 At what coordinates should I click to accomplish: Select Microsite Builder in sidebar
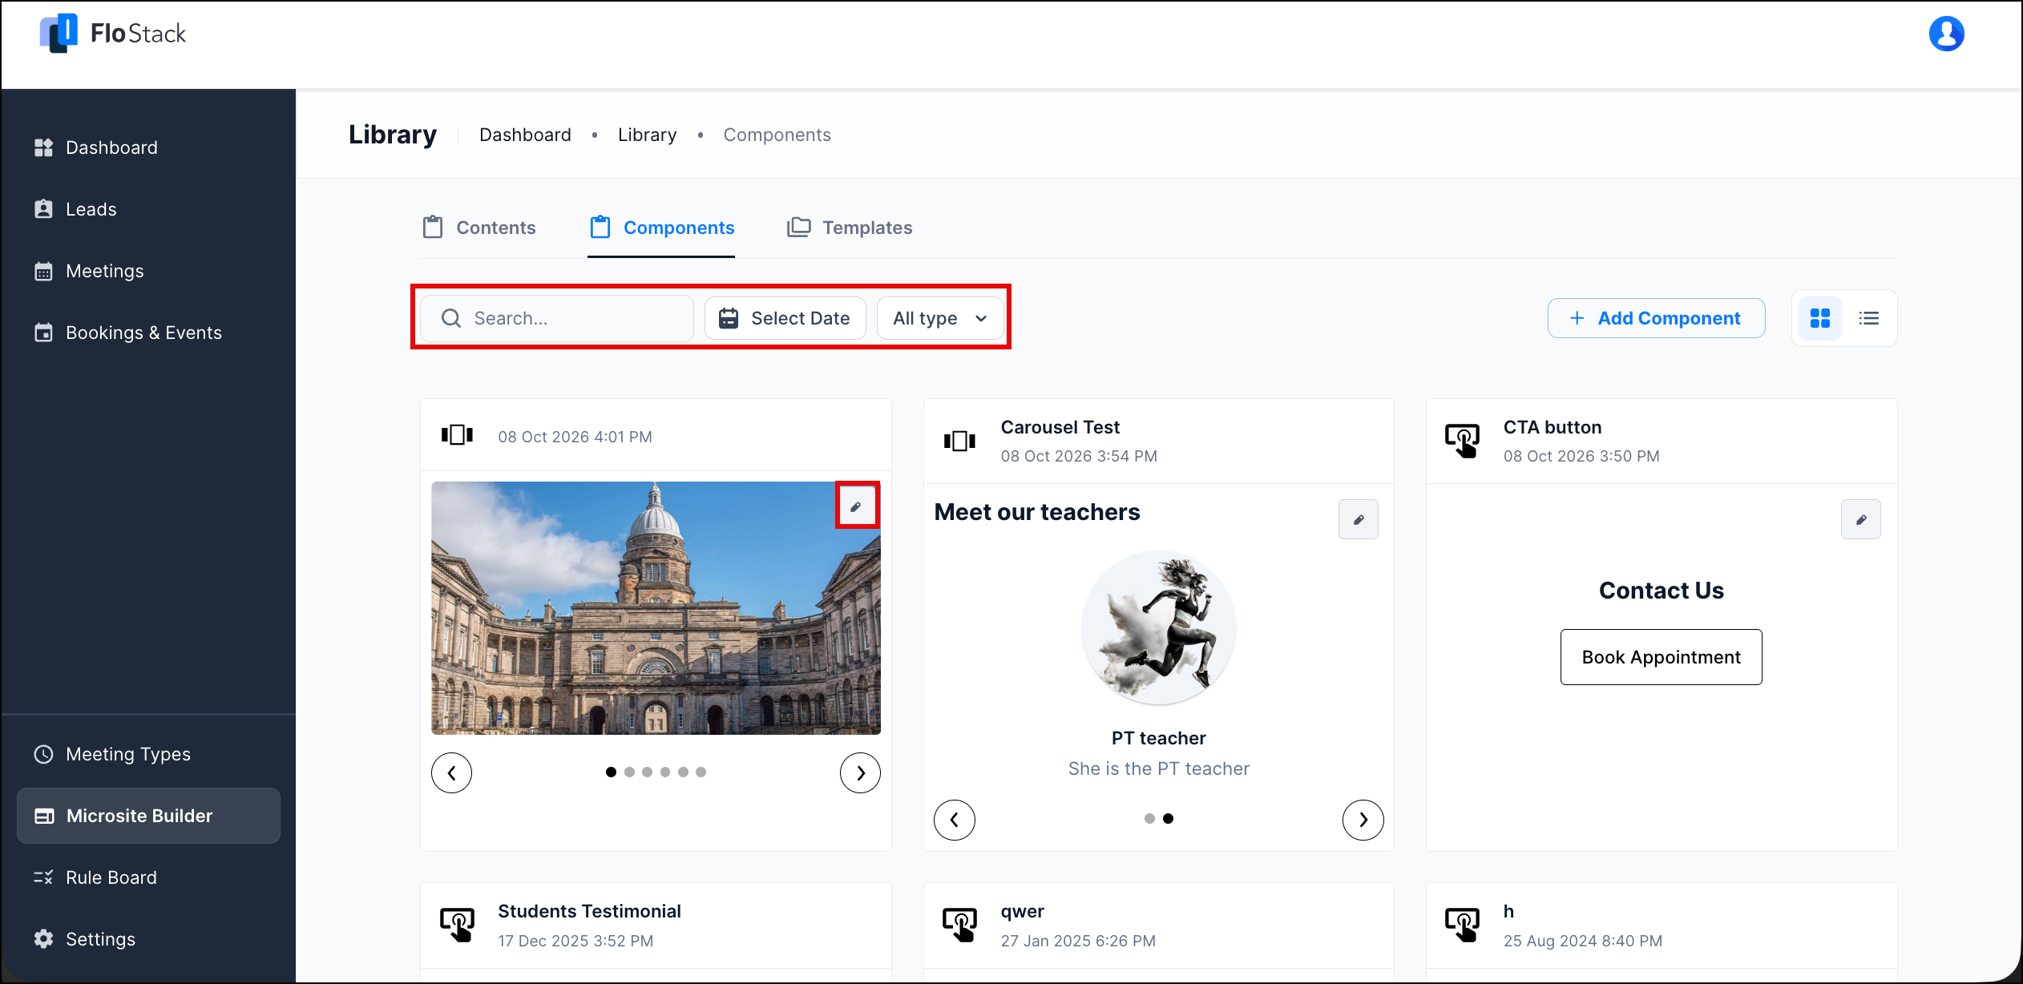pos(148,816)
